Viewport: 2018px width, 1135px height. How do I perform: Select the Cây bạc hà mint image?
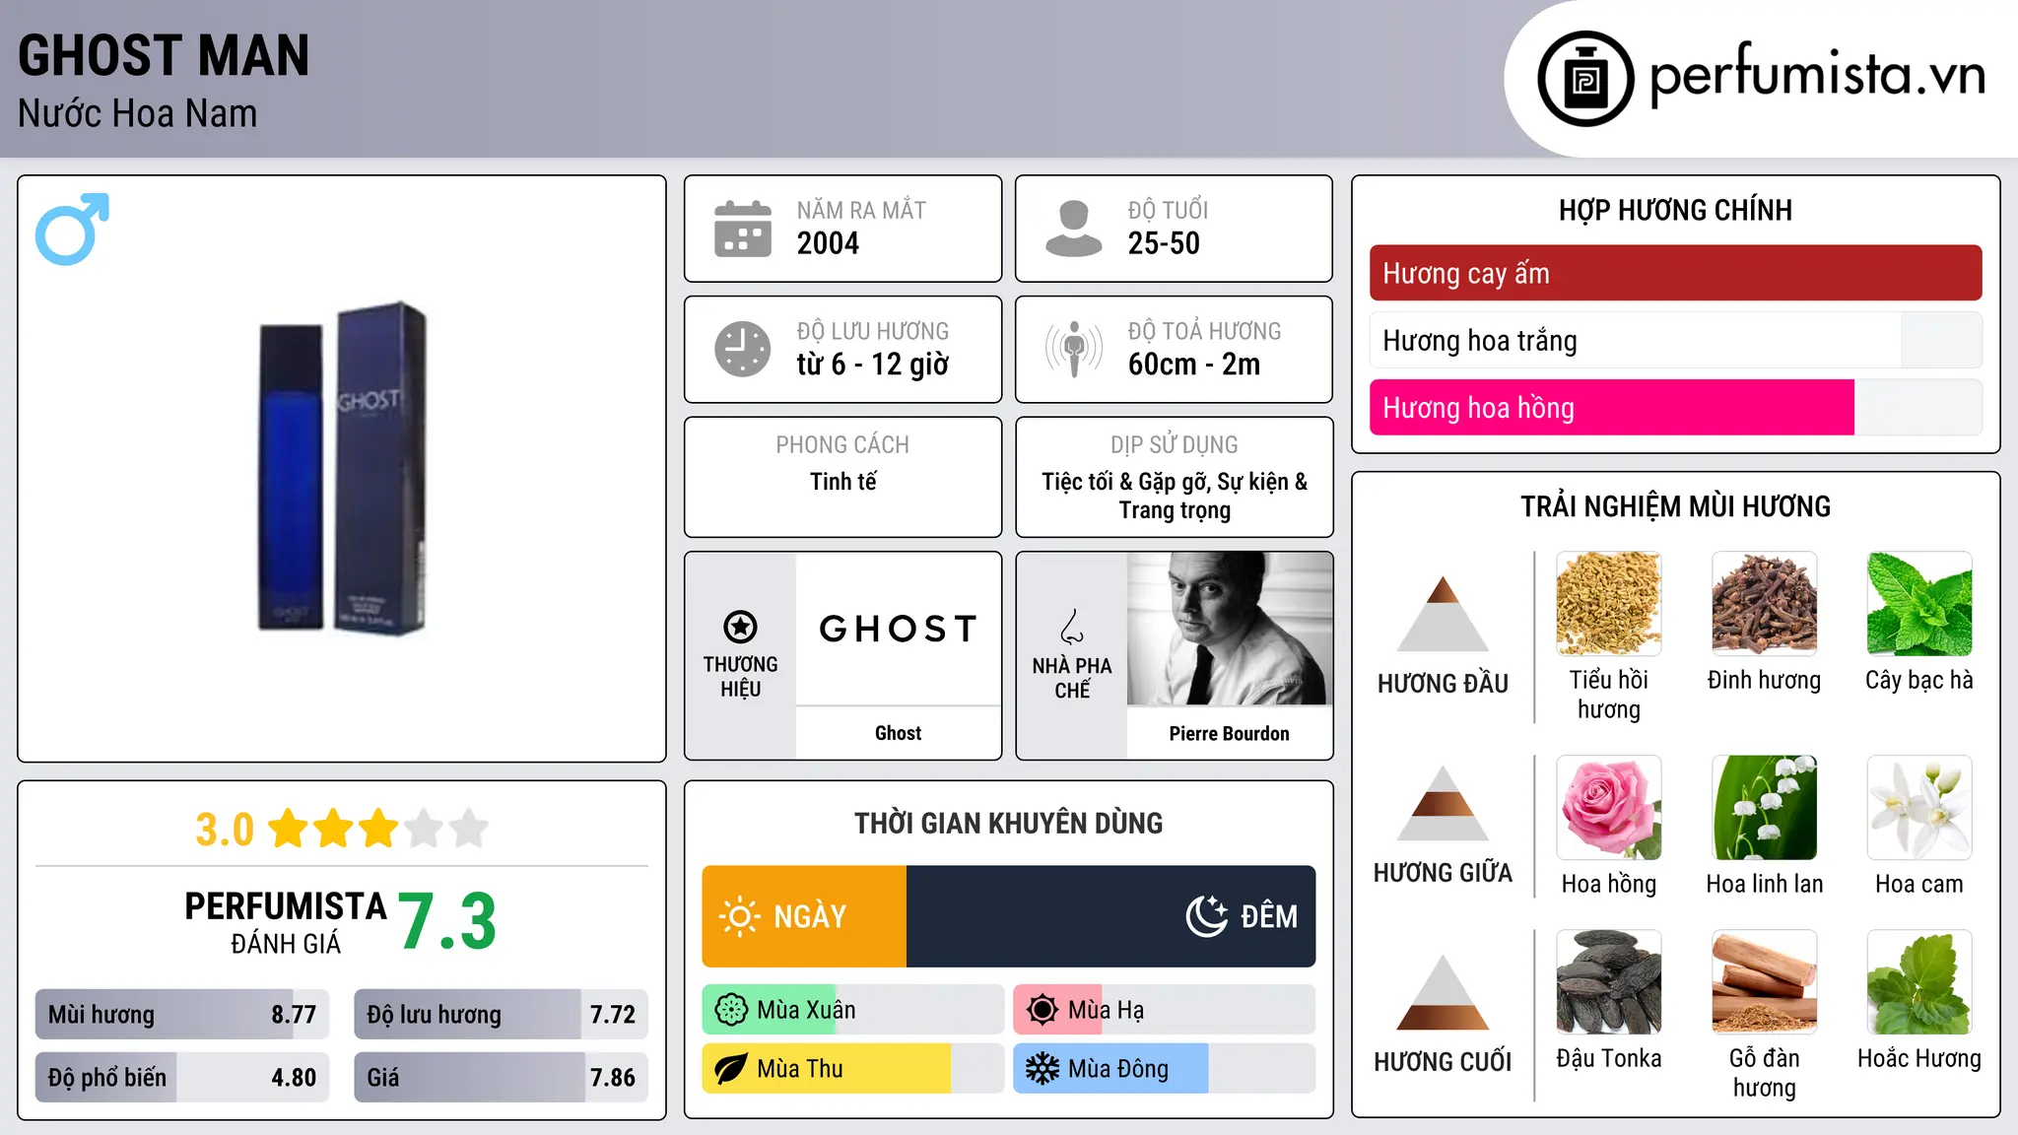pyautogui.click(x=1919, y=604)
